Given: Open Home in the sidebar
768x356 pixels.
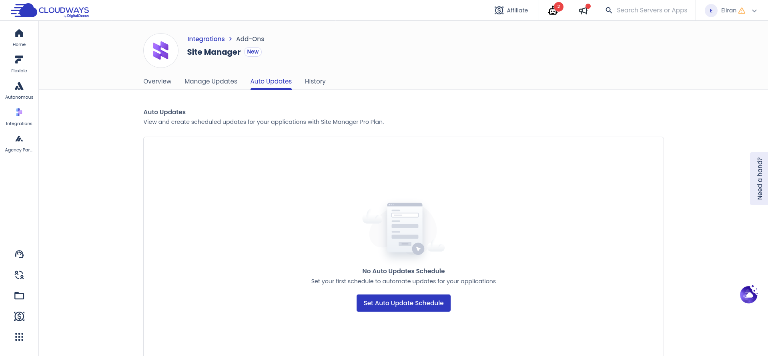Looking at the screenshot, I should 19,38.
